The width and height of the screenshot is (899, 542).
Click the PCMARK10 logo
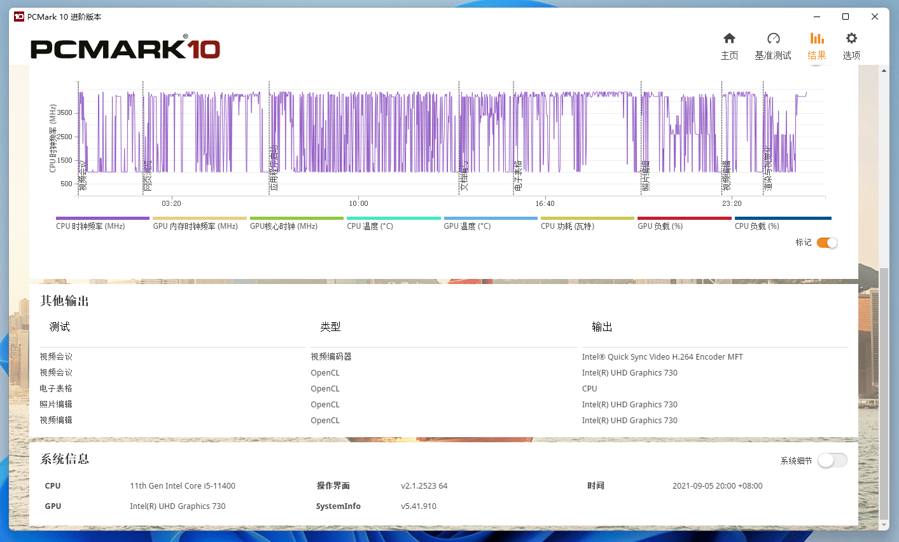click(125, 48)
